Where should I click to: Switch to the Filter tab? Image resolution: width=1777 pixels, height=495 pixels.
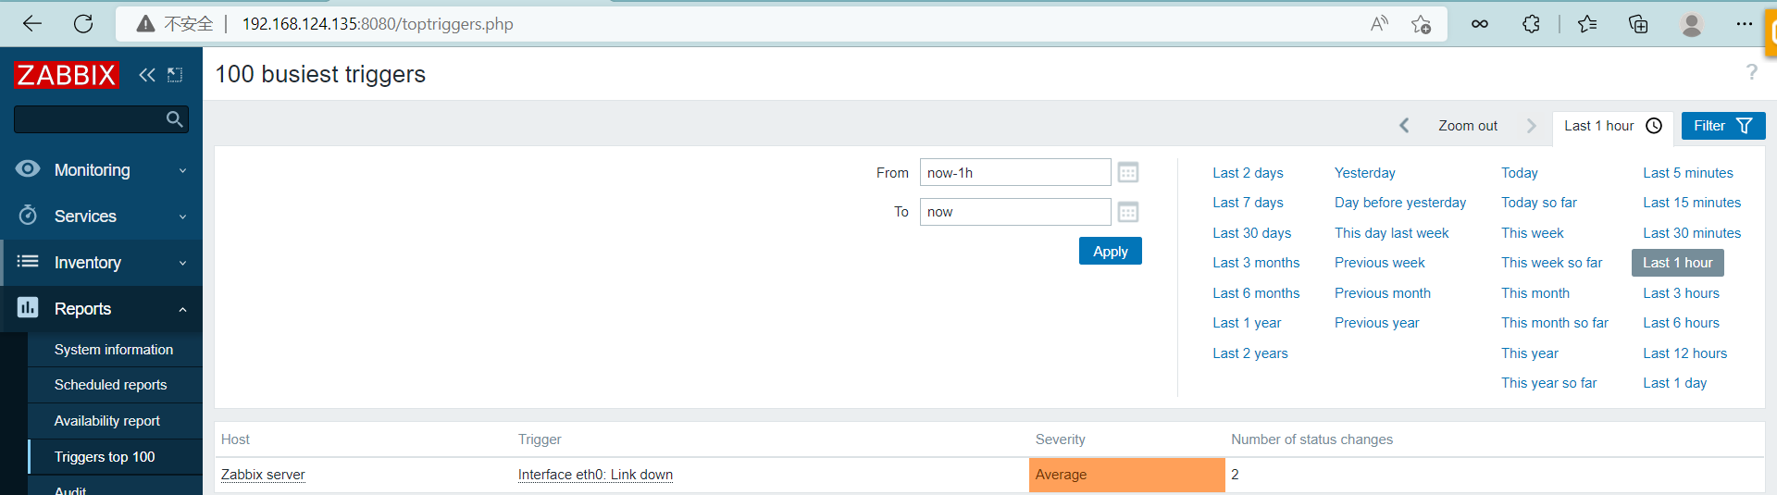[1722, 126]
